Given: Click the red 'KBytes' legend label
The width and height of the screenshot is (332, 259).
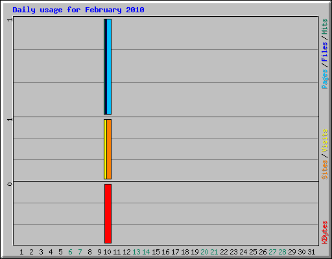Looking at the screenshot, I should [324, 232].
